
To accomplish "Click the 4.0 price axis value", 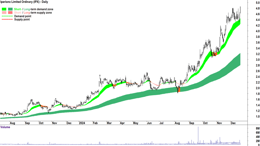I will pyautogui.click(x=258, y=31).
